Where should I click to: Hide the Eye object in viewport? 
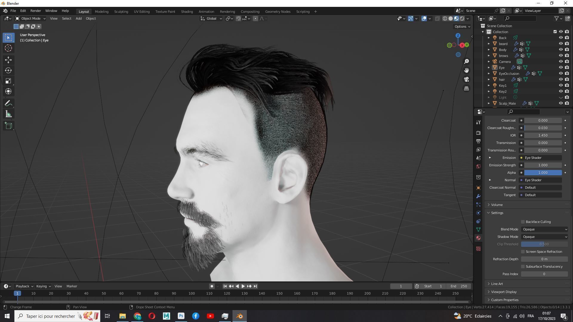[x=561, y=67]
